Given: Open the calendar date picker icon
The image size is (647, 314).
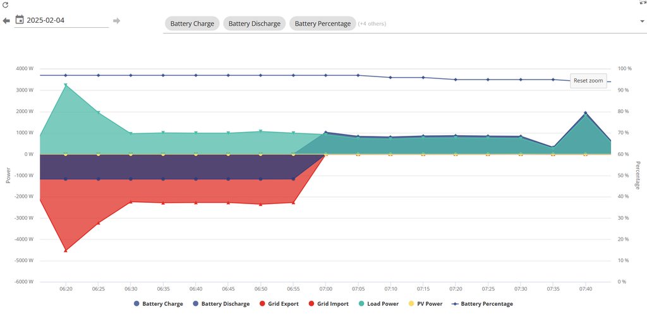Looking at the screenshot, I should [x=20, y=20].
